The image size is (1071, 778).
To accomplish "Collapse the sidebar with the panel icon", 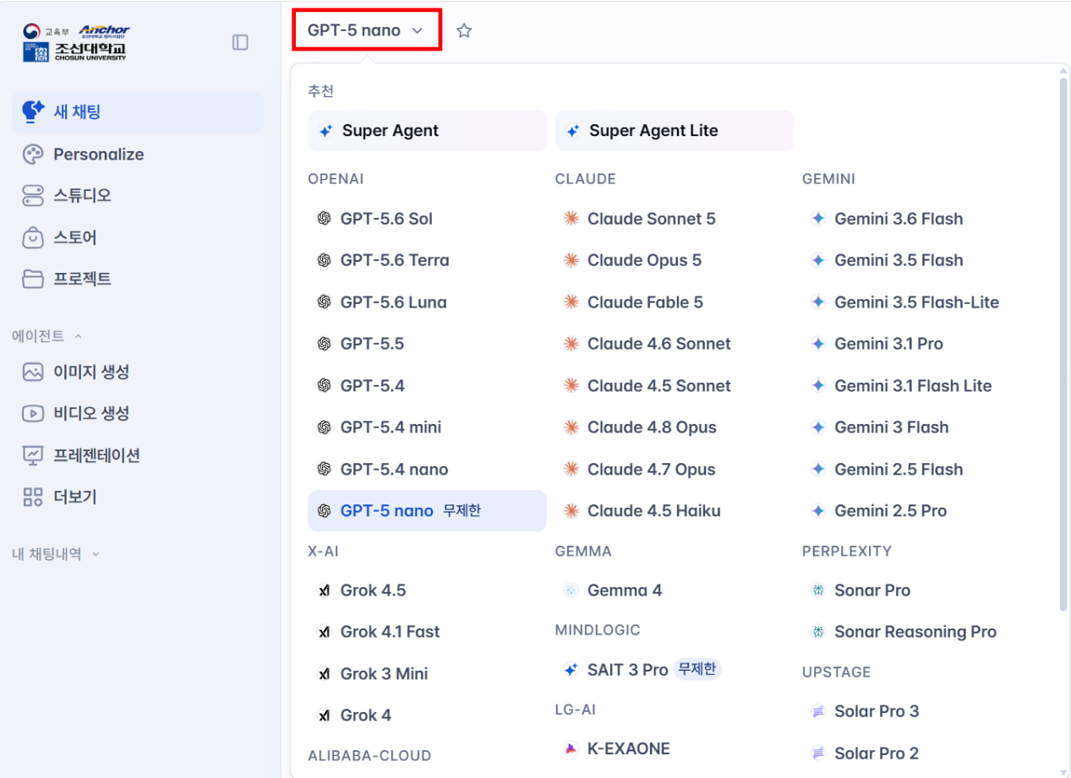I will coord(240,42).
